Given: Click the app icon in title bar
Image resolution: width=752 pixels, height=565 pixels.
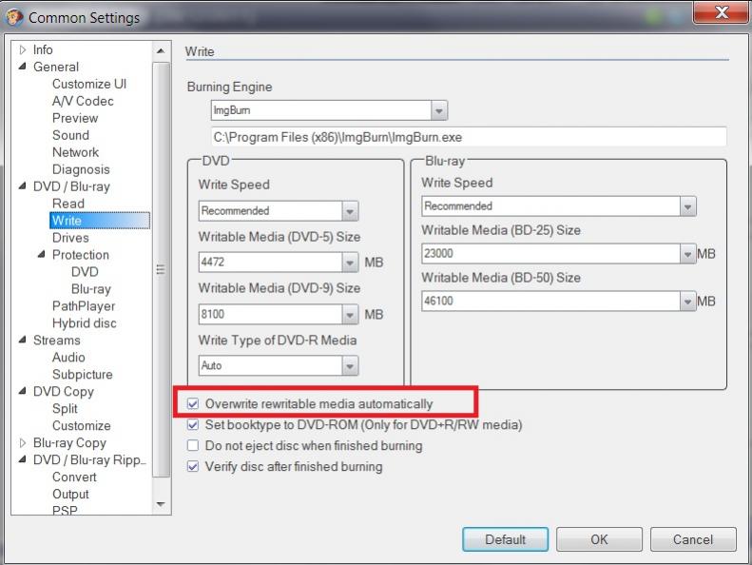Looking at the screenshot, I should (13, 17).
